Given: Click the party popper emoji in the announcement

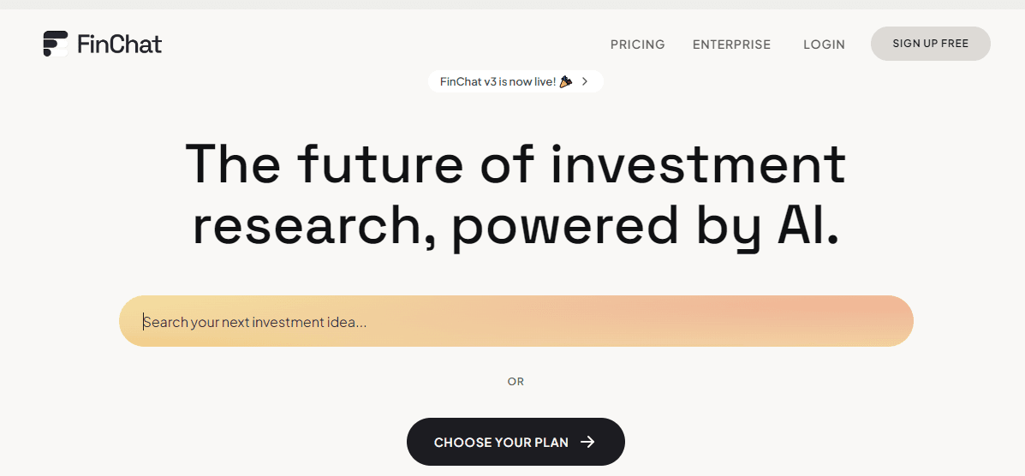Looking at the screenshot, I should (565, 81).
